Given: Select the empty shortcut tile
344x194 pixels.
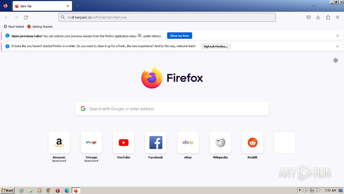Looking at the screenshot, I should (x=285, y=143).
